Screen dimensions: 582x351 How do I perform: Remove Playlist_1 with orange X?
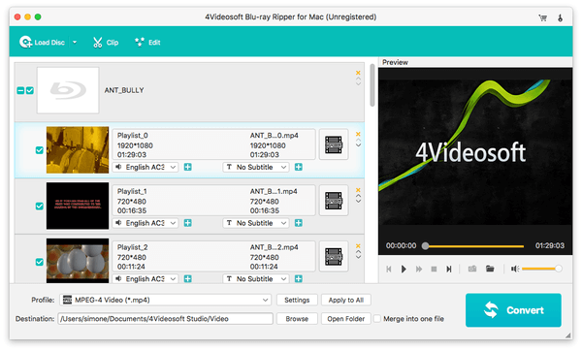[358, 190]
